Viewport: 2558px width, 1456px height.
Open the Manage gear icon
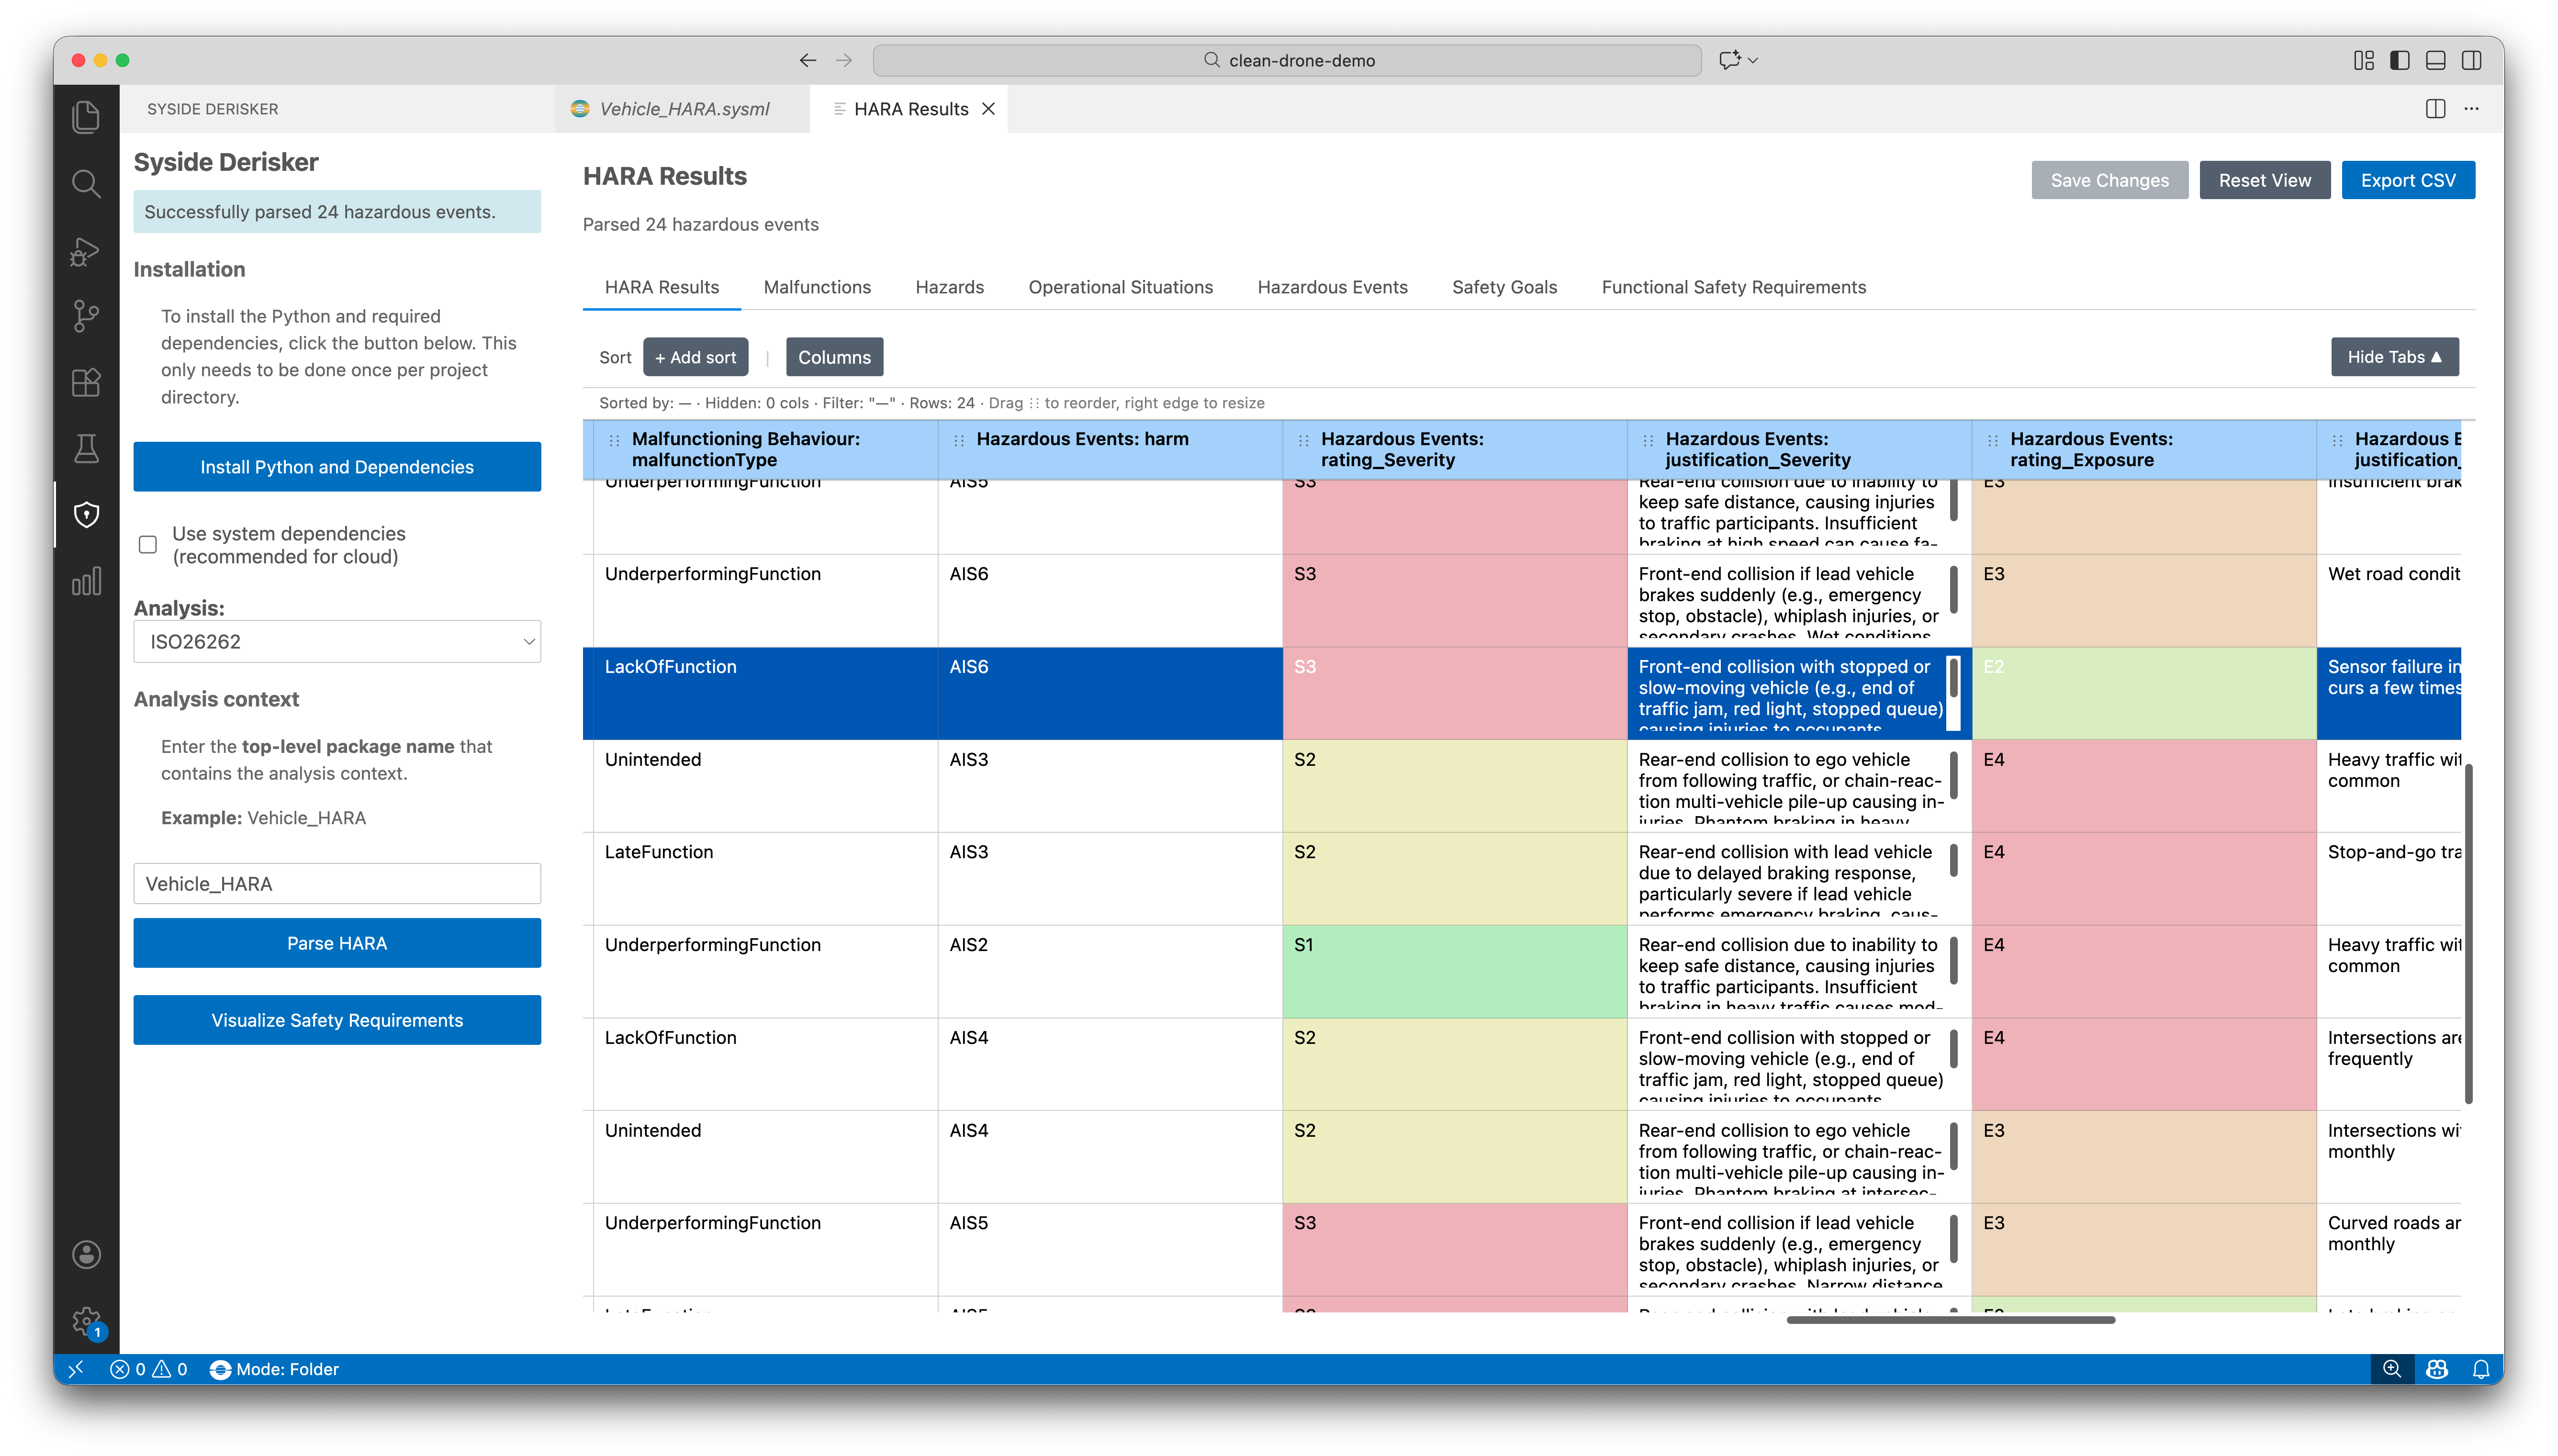coord(86,1321)
